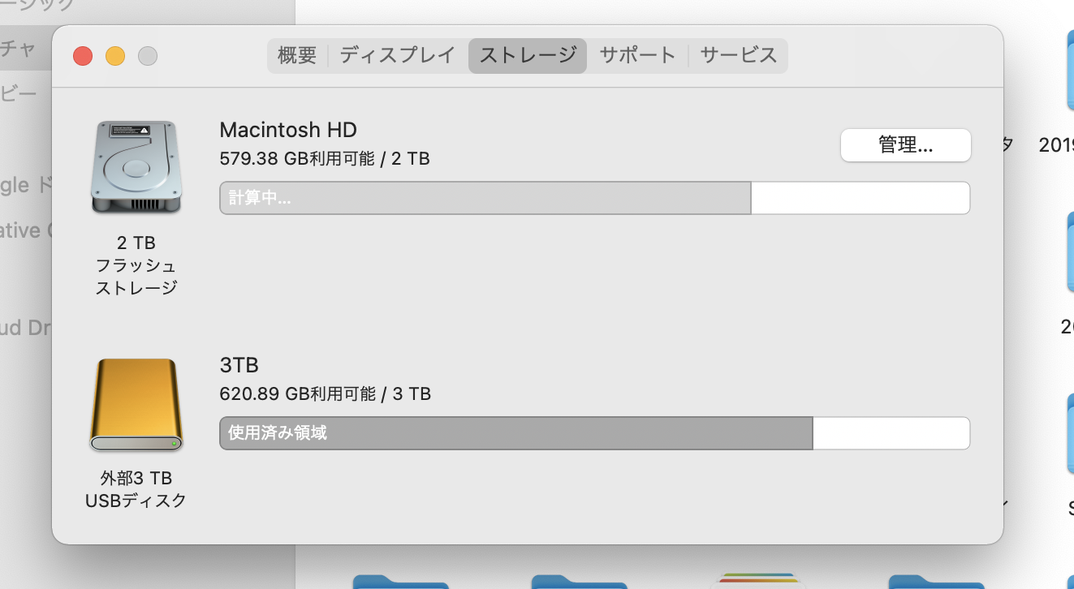1074x589 pixels.
Task: Show the サービス tab
Action: coord(738,55)
